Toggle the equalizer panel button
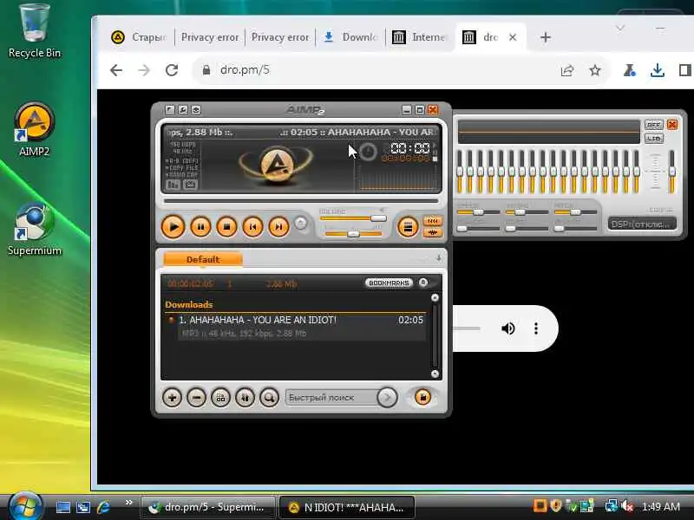Viewport: 694px width, 520px height. [x=432, y=232]
